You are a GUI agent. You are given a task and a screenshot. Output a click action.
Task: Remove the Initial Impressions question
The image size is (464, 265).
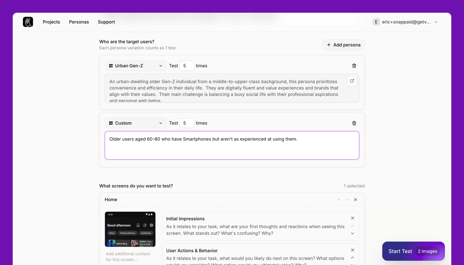(353, 218)
